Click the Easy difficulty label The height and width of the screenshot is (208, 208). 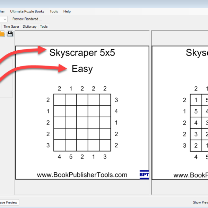point(82,69)
